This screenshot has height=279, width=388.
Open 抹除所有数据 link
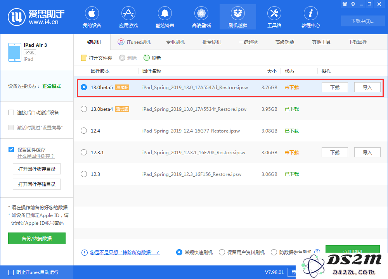(125, 253)
